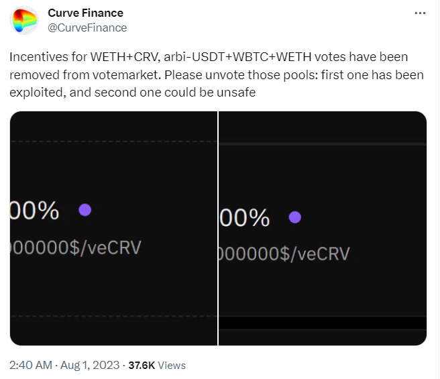Click the $/veCRV label in right image
Viewport: 440px width, 379px height.
[x=318, y=254]
